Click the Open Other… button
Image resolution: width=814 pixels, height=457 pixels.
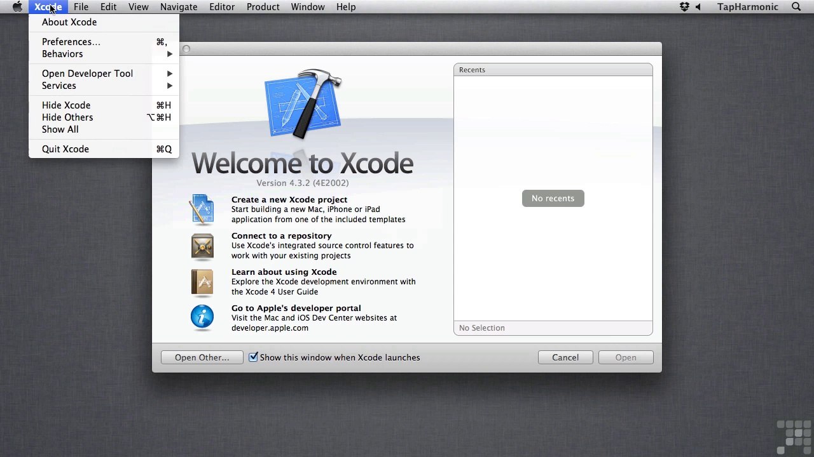202,357
